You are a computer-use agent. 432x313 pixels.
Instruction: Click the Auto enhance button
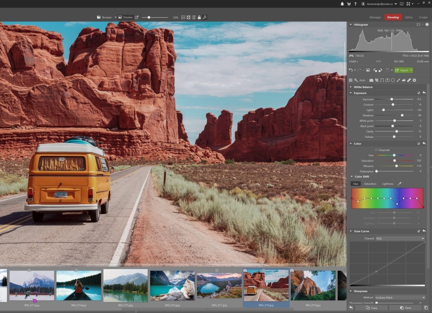click(362, 80)
